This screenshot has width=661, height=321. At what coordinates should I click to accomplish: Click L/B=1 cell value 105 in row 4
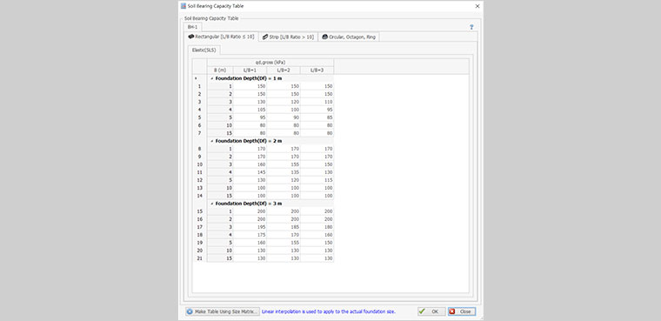click(x=250, y=110)
